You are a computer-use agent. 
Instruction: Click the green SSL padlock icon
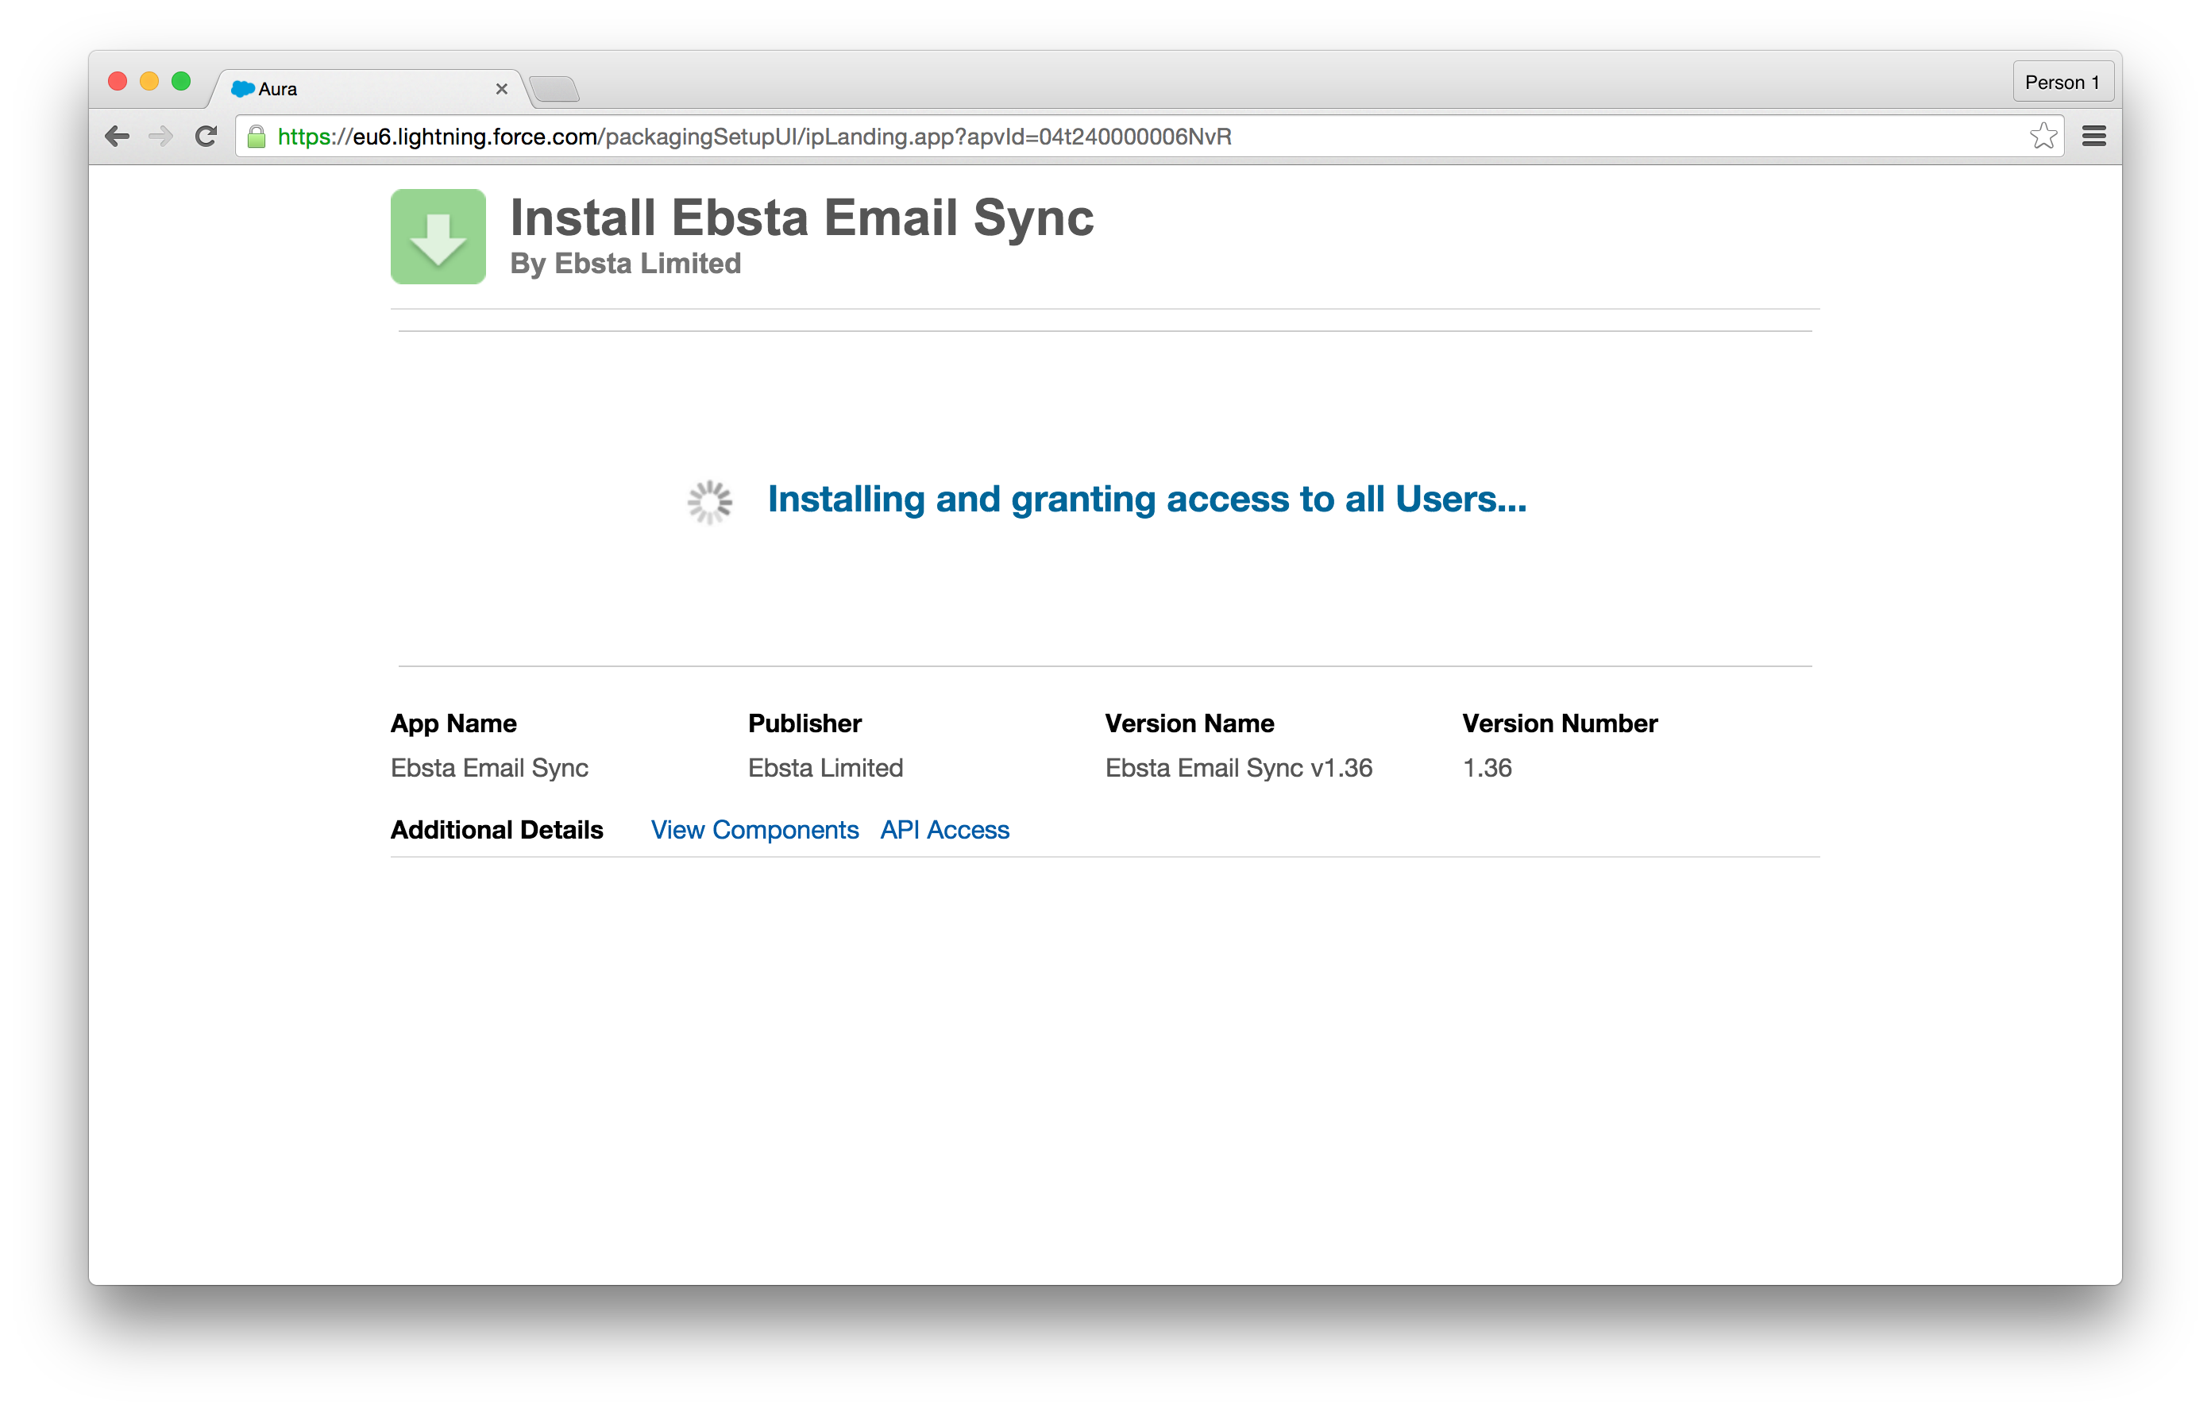(257, 137)
